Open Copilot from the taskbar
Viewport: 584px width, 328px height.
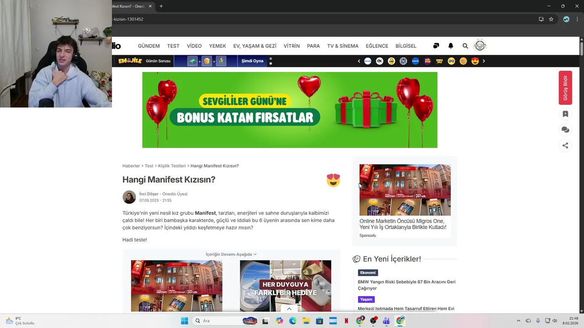(279, 321)
